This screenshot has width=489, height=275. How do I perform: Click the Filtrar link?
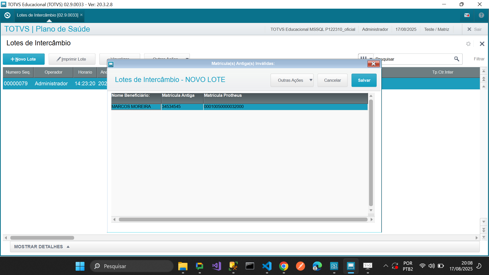(479, 59)
